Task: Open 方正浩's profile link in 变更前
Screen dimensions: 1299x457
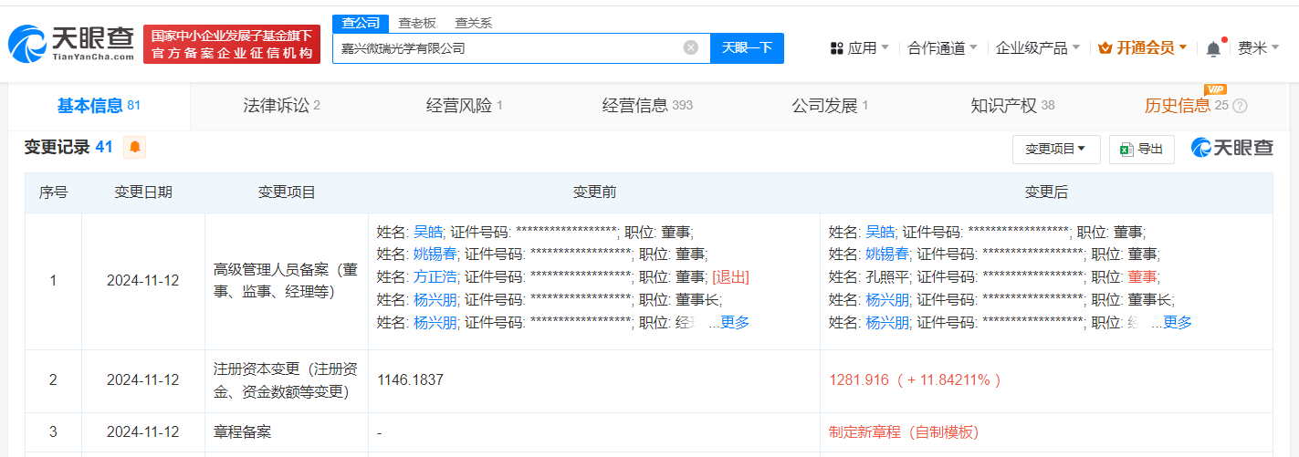Action: point(435,276)
